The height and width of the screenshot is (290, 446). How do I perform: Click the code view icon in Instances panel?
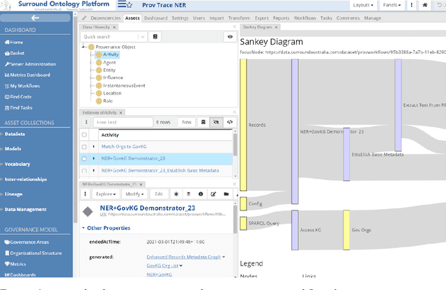pos(229,122)
